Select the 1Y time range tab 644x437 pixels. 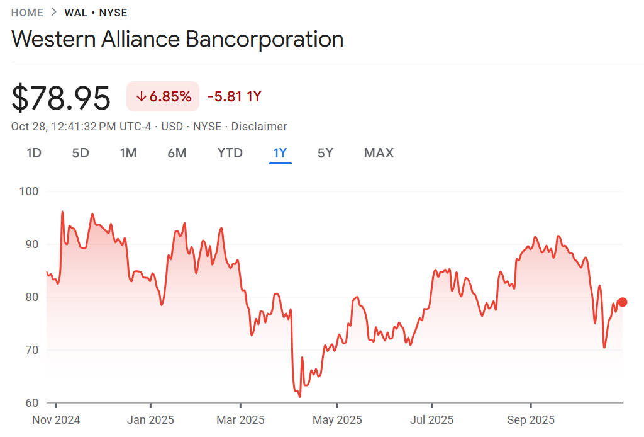tap(280, 153)
